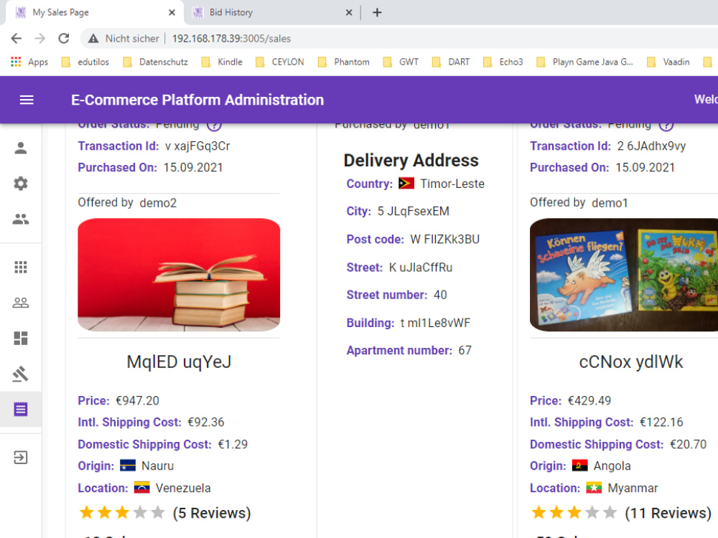Click the street value K uJlaCffRu

(420, 267)
